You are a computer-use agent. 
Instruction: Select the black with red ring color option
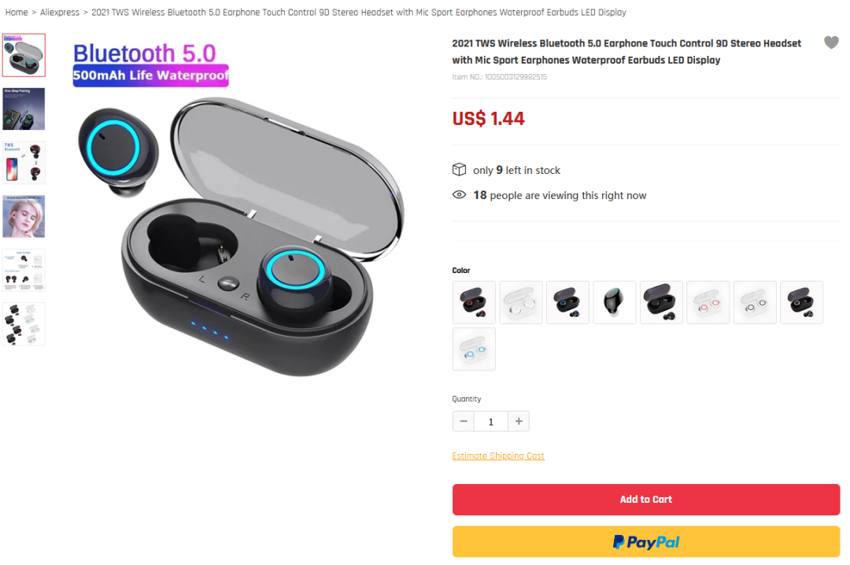click(x=474, y=302)
